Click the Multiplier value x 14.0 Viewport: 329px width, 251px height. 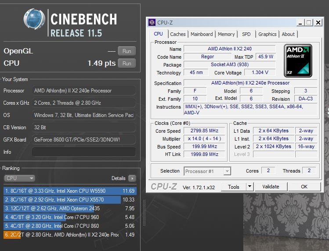[204, 138]
